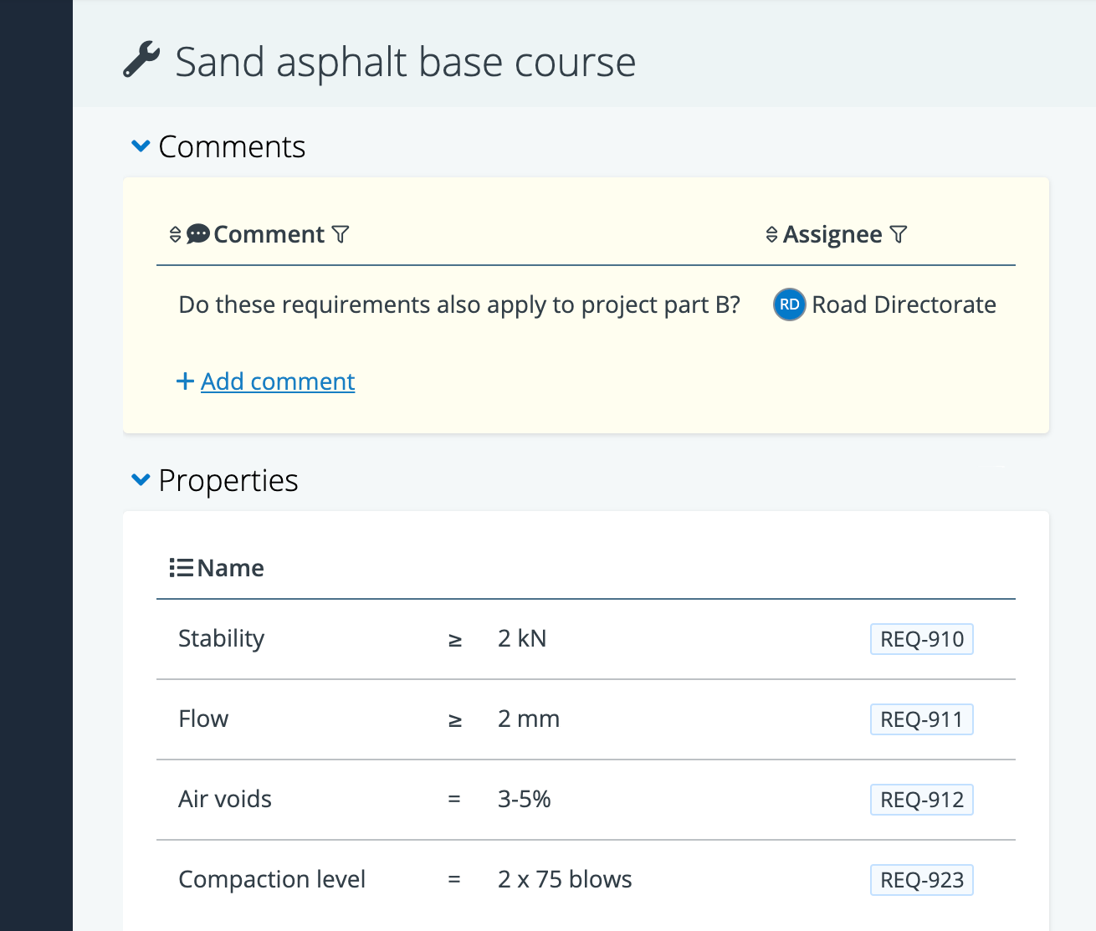Select the Stability property name

point(221,639)
